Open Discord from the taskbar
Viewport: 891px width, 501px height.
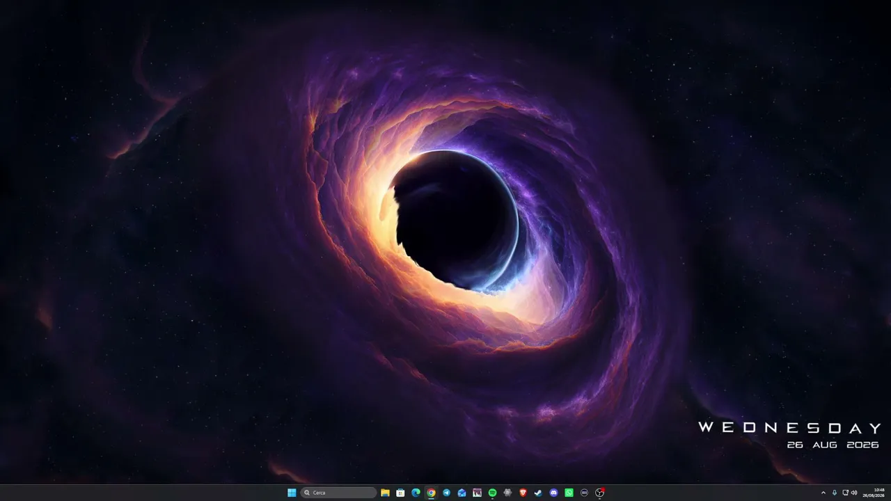553,493
